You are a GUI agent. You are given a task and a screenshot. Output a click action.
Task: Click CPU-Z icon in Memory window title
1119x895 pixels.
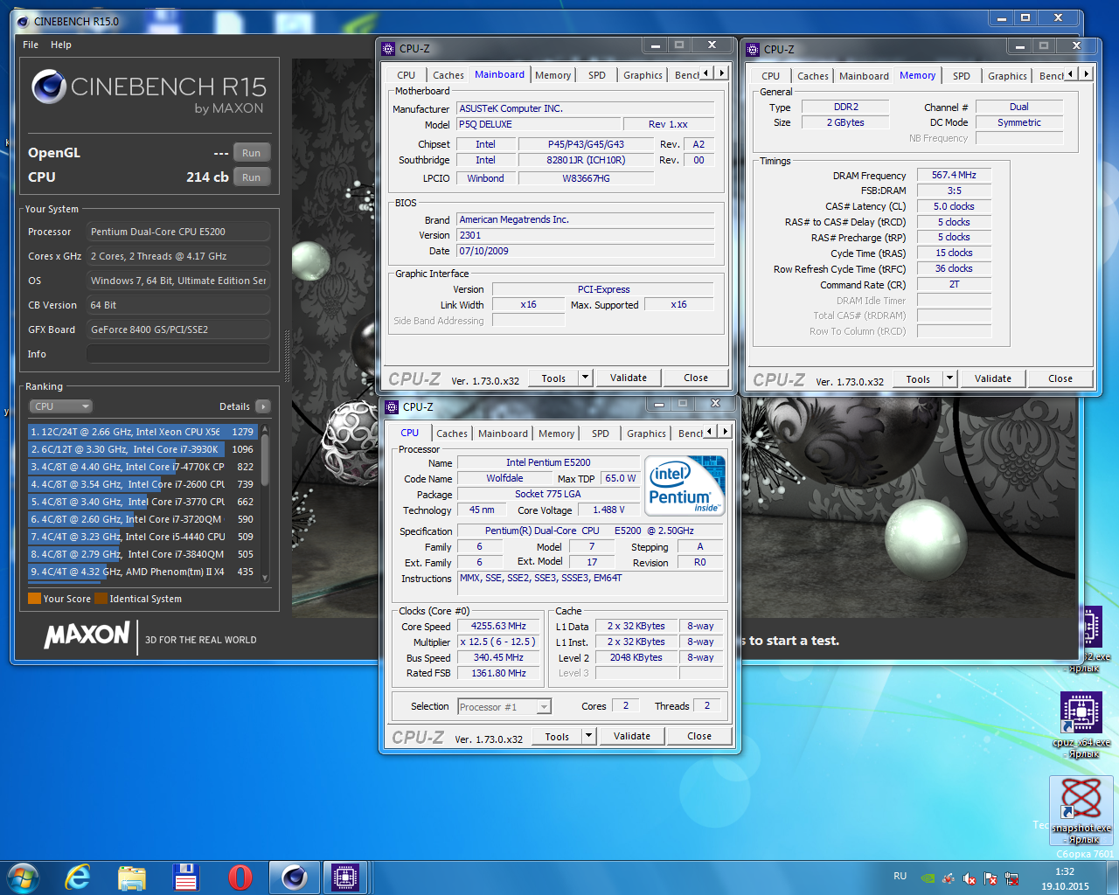pos(753,50)
